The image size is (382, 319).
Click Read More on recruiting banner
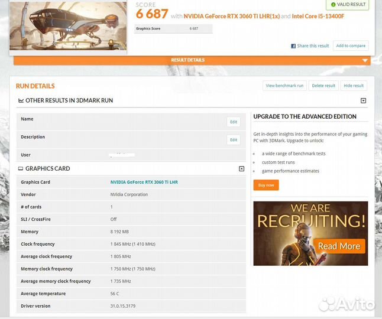339,246
